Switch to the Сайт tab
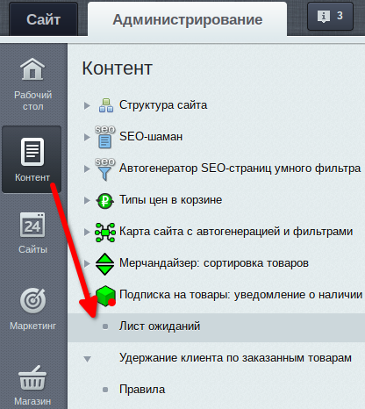Image resolution: width=365 pixels, height=409 pixels. tap(43, 19)
